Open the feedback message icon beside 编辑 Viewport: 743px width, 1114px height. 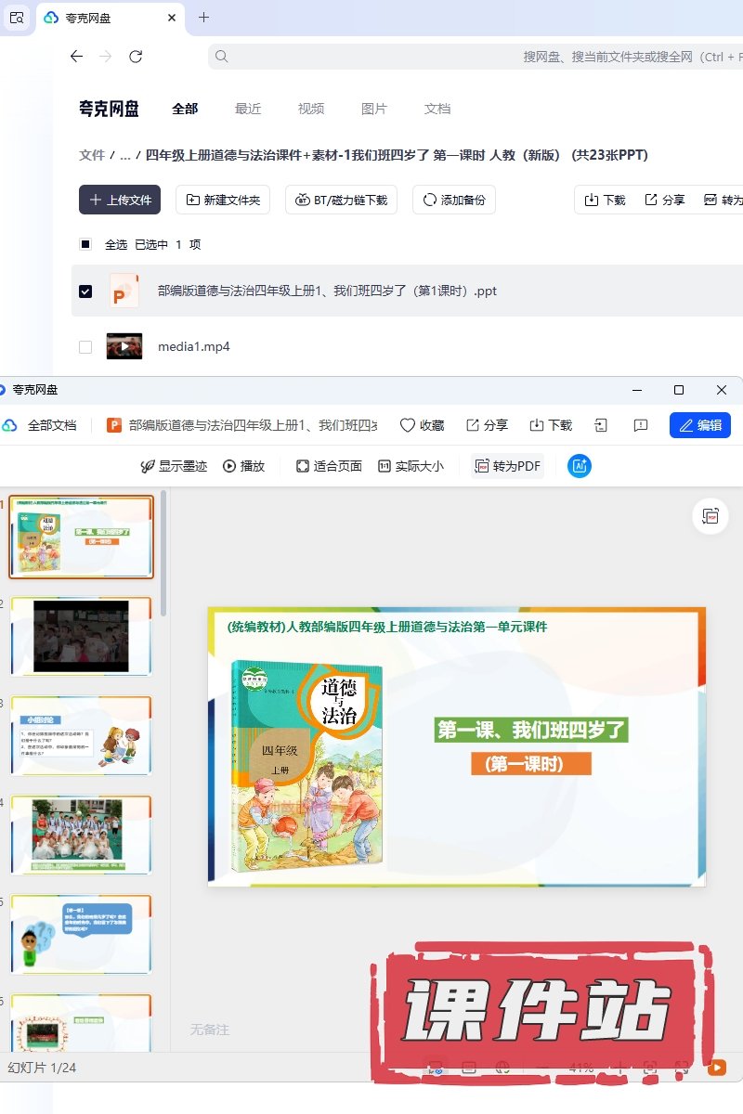click(641, 425)
